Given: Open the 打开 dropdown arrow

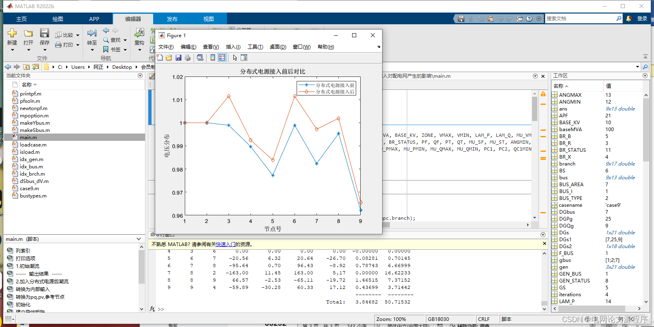Looking at the screenshot, I should [x=28, y=50].
